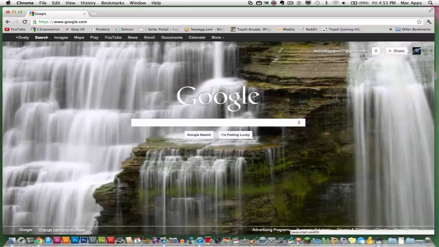This screenshot has width=439, height=247.
Task: Open iTunes from the dock
Action: click(x=200, y=240)
